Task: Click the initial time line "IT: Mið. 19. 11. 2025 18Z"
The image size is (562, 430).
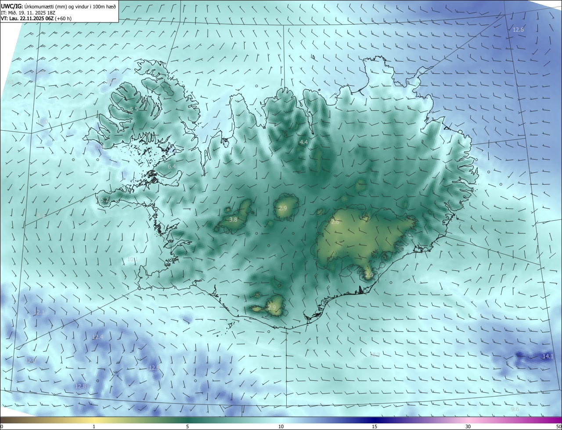Action: tap(28, 12)
